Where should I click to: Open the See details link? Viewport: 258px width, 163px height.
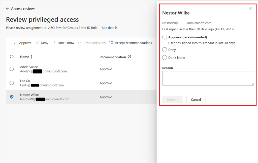pyautogui.click(x=110, y=28)
